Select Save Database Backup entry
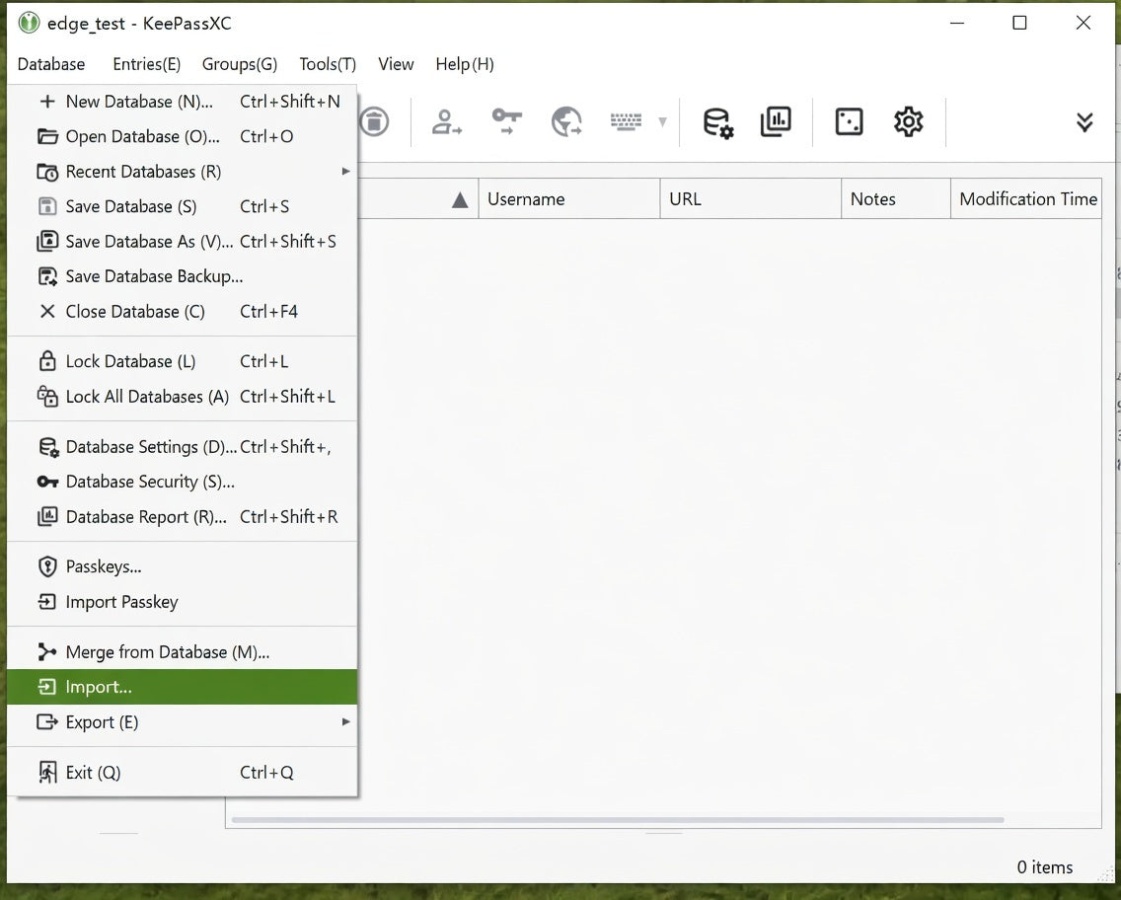 183,276
